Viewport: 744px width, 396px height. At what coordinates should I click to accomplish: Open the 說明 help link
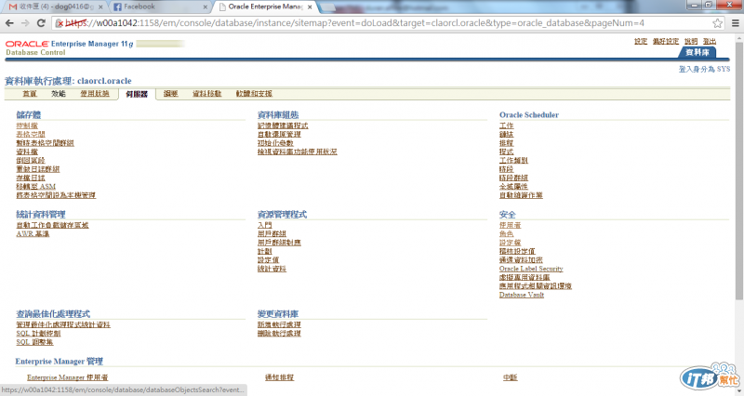(x=691, y=41)
